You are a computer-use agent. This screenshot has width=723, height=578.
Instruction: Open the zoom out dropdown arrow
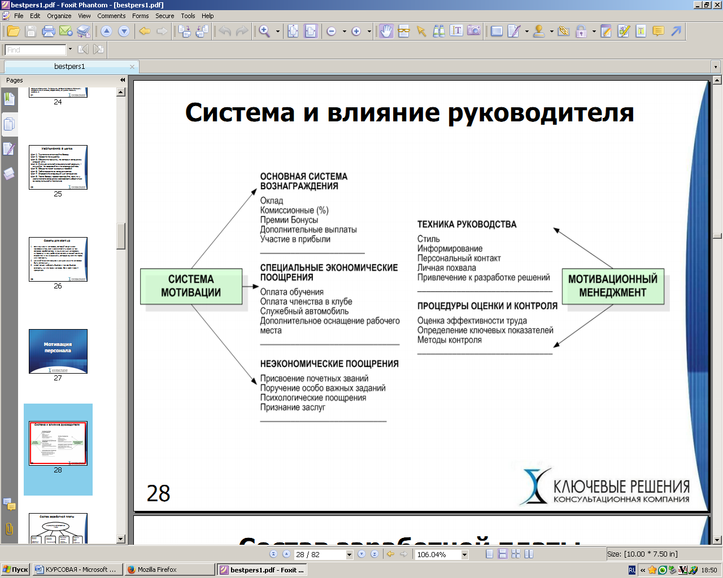click(x=344, y=32)
